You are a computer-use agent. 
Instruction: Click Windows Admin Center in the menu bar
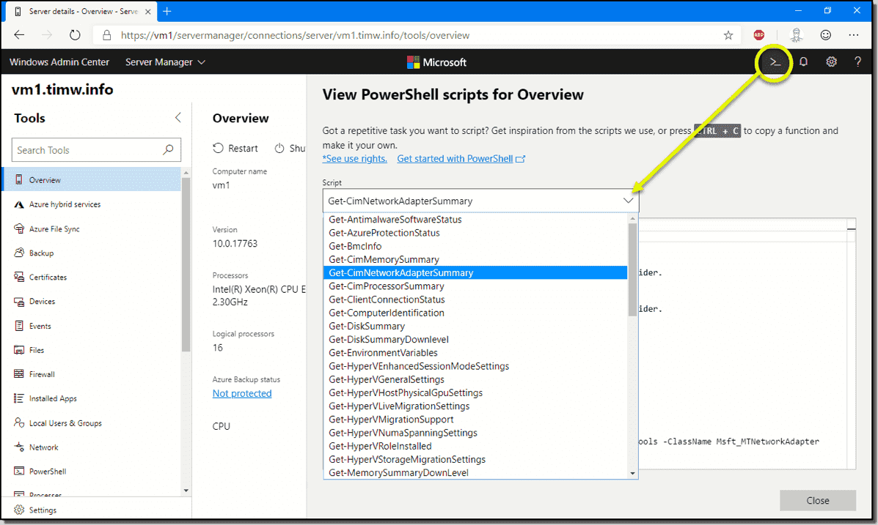point(59,62)
